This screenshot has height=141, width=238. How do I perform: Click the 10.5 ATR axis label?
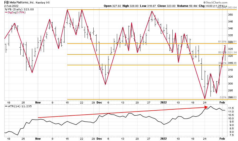click(231, 115)
